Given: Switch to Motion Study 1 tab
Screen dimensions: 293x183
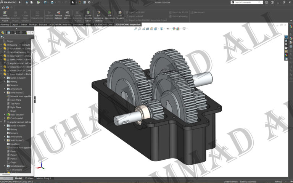Looking at the screenshot, I should (44, 178).
